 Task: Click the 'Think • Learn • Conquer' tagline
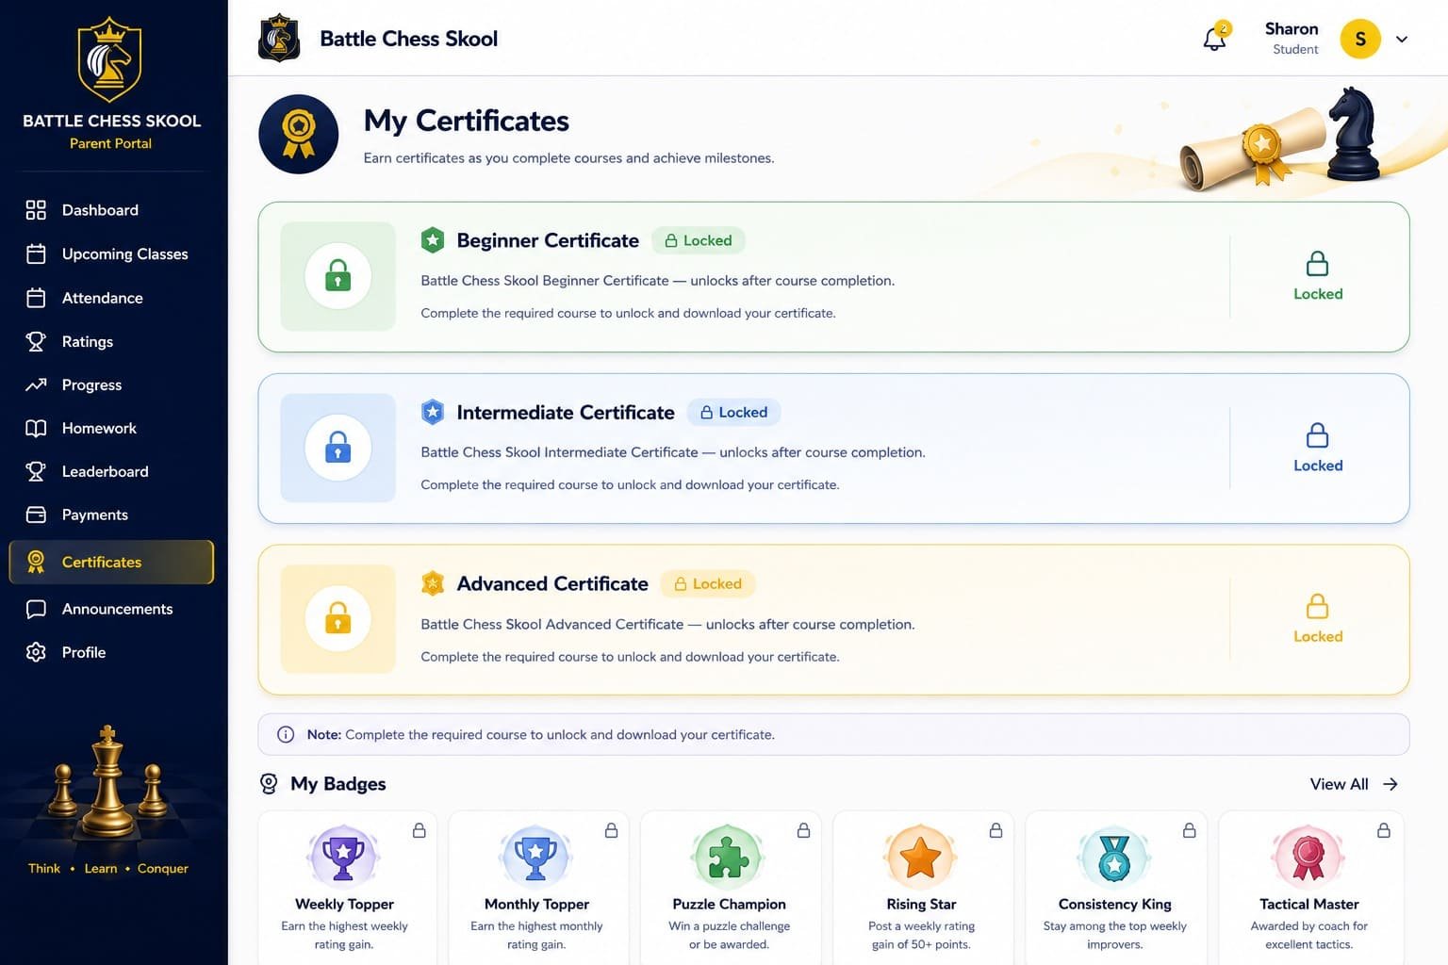[108, 869]
